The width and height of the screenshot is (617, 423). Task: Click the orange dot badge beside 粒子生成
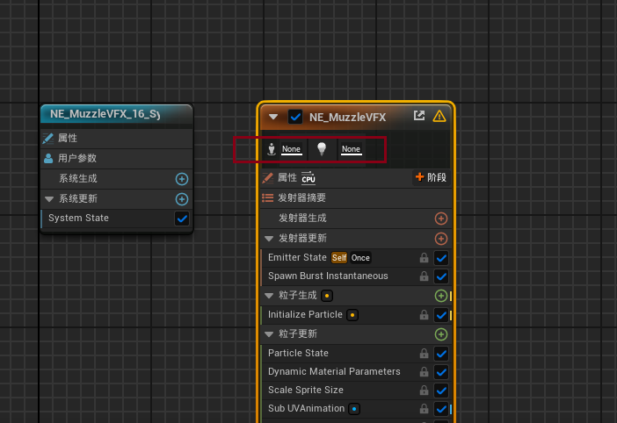click(327, 296)
